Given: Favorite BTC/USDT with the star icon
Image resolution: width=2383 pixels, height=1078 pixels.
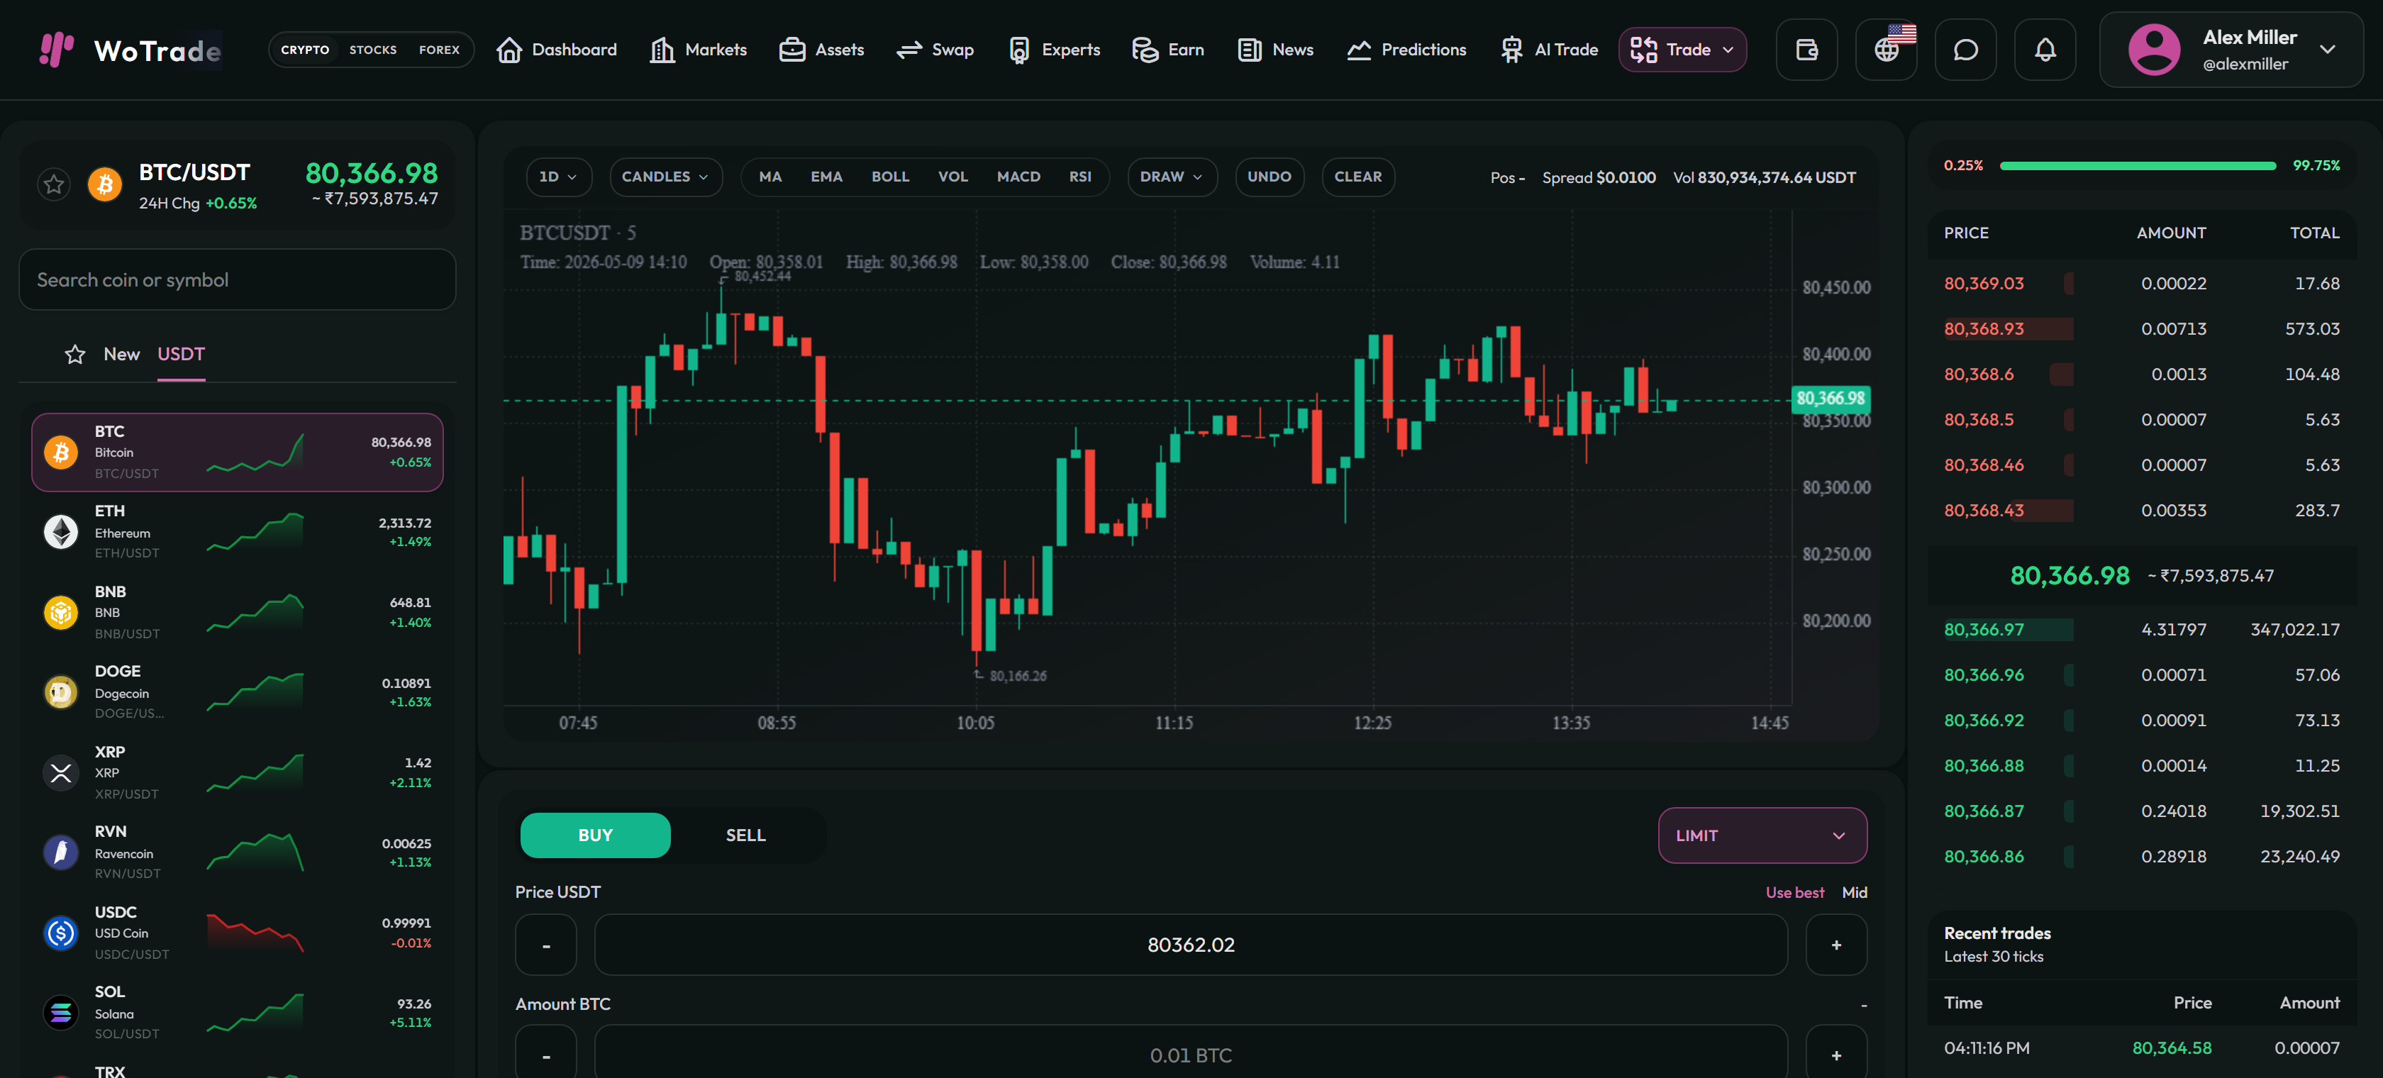Looking at the screenshot, I should (55, 184).
